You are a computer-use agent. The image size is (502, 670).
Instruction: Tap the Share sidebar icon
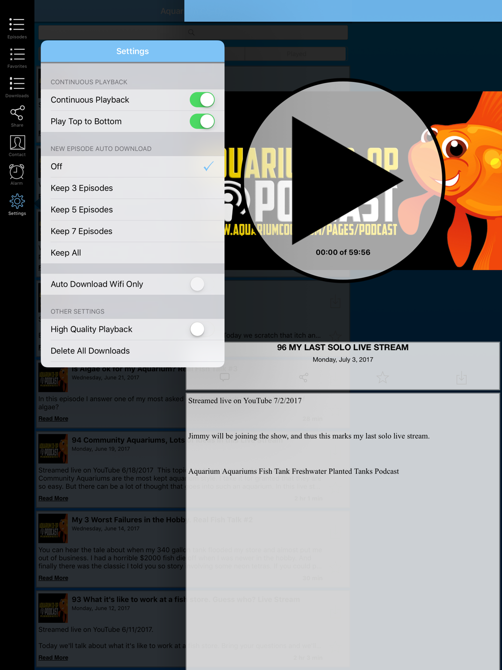(17, 116)
